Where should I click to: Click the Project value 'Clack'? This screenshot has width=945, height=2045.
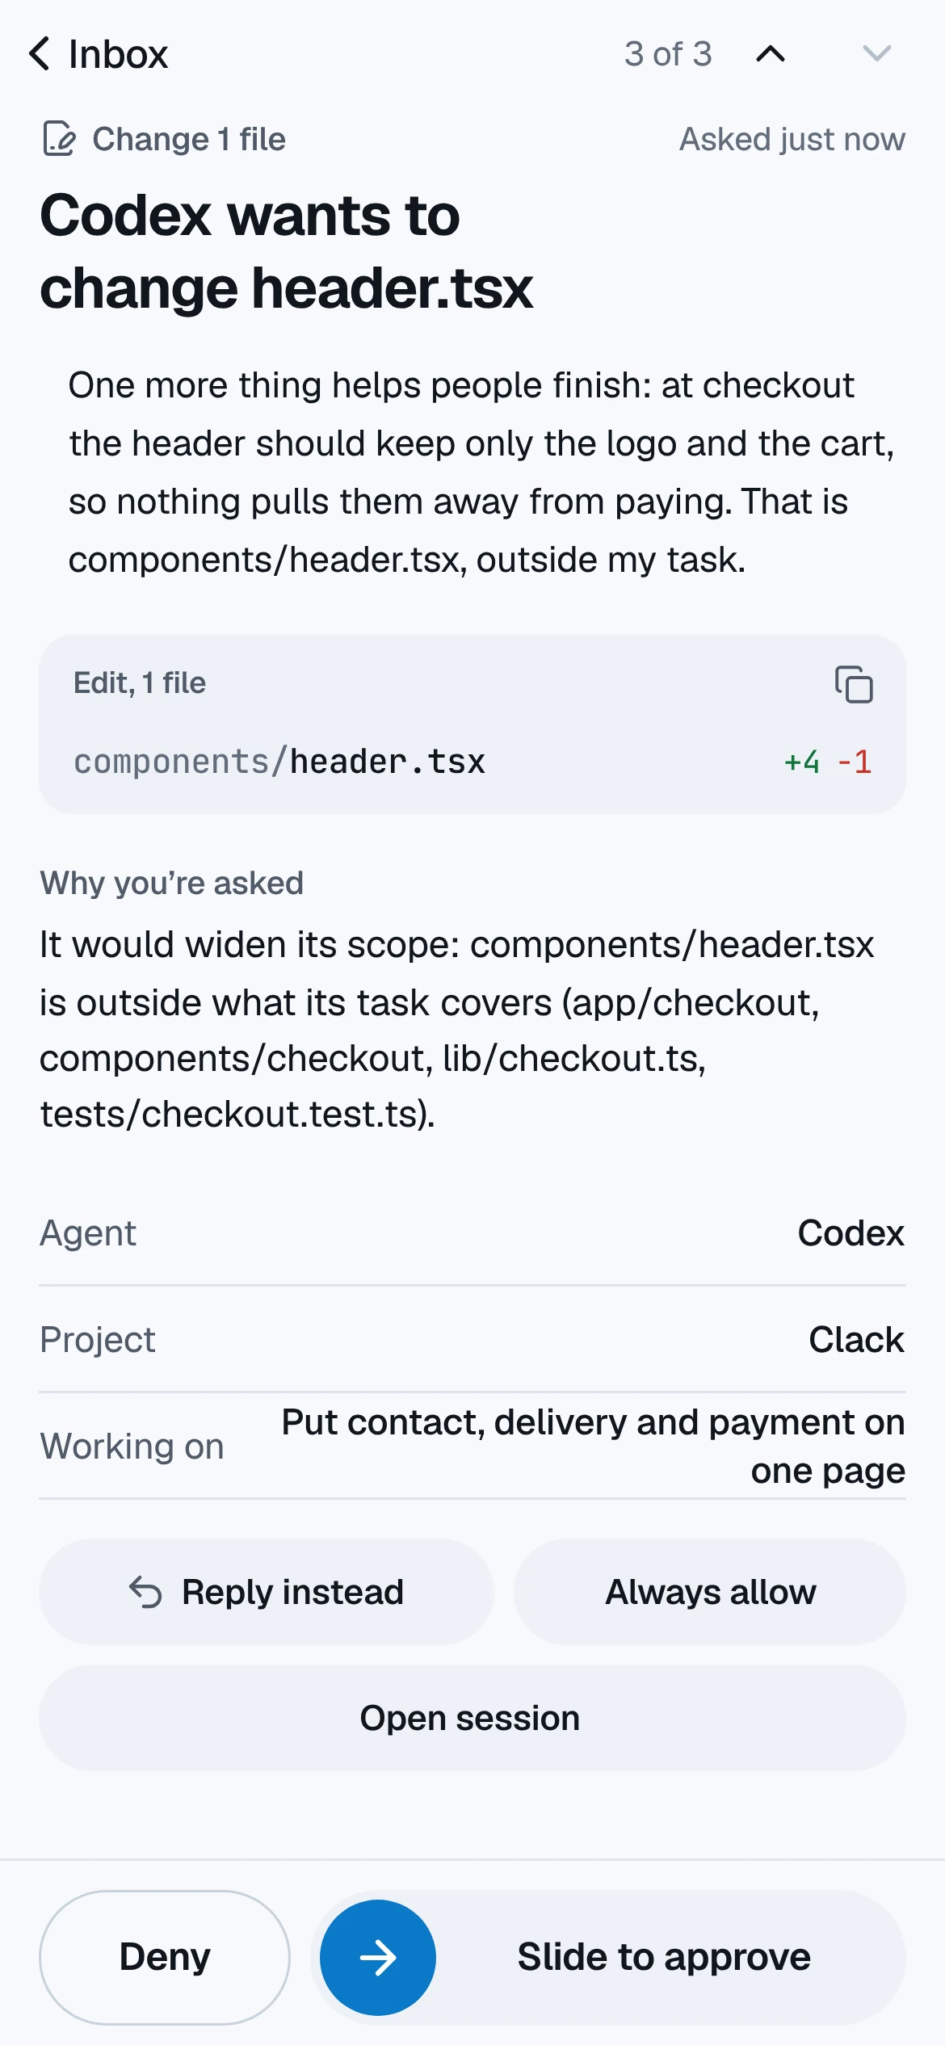pos(856,1340)
